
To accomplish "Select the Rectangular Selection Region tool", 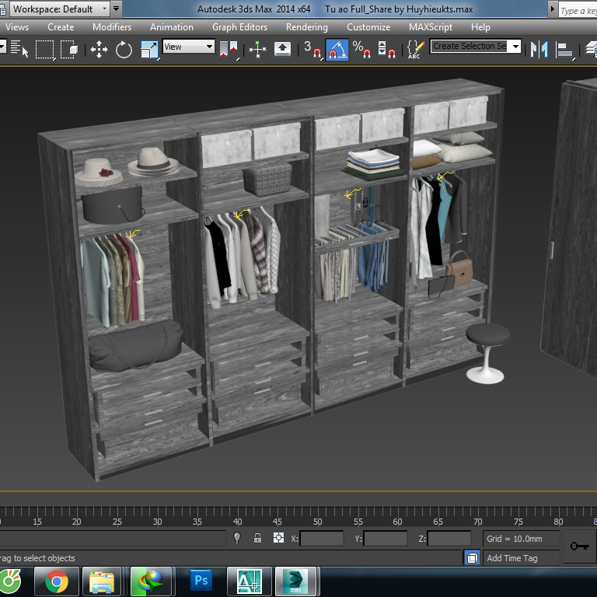I will pyautogui.click(x=45, y=50).
